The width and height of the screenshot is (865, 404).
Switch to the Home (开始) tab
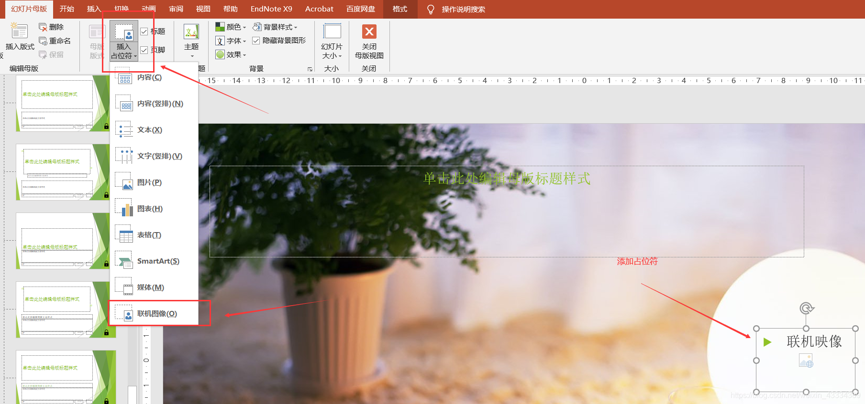[67, 9]
